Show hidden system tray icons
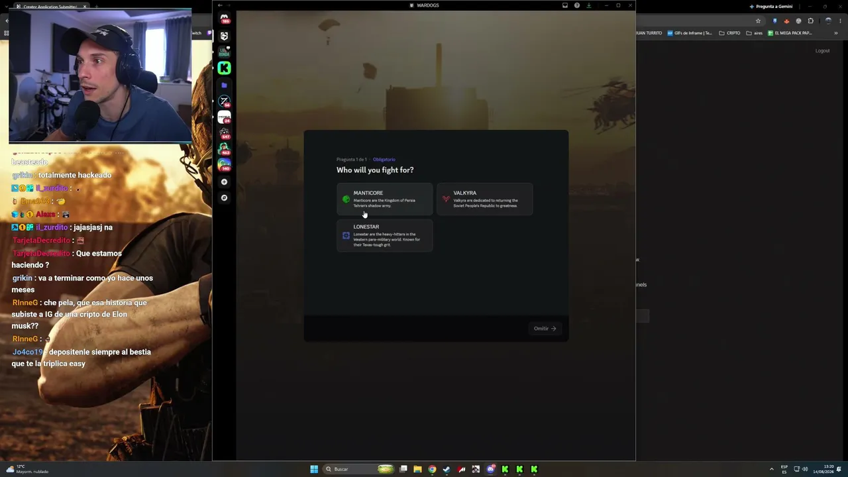This screenshot has width=848, height=477. point(771,469)
